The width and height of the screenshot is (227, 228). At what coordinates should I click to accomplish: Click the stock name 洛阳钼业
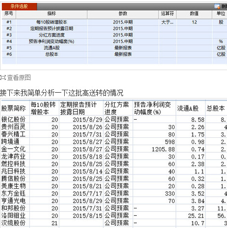[13, 215]
